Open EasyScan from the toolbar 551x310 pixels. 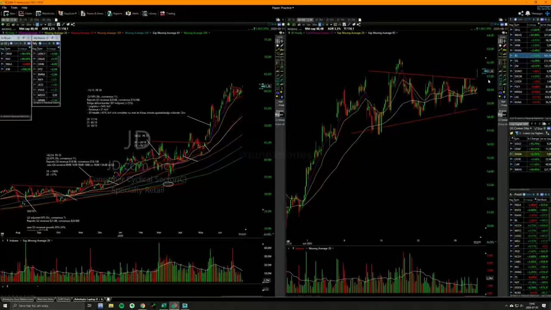[x=67, y=14]
